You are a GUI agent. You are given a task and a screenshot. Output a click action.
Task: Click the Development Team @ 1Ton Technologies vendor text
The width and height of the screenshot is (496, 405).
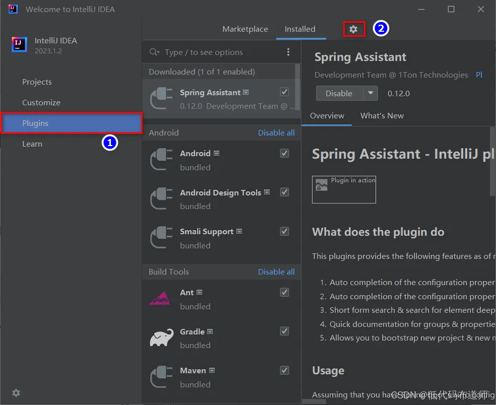click(x=391, y=75)
